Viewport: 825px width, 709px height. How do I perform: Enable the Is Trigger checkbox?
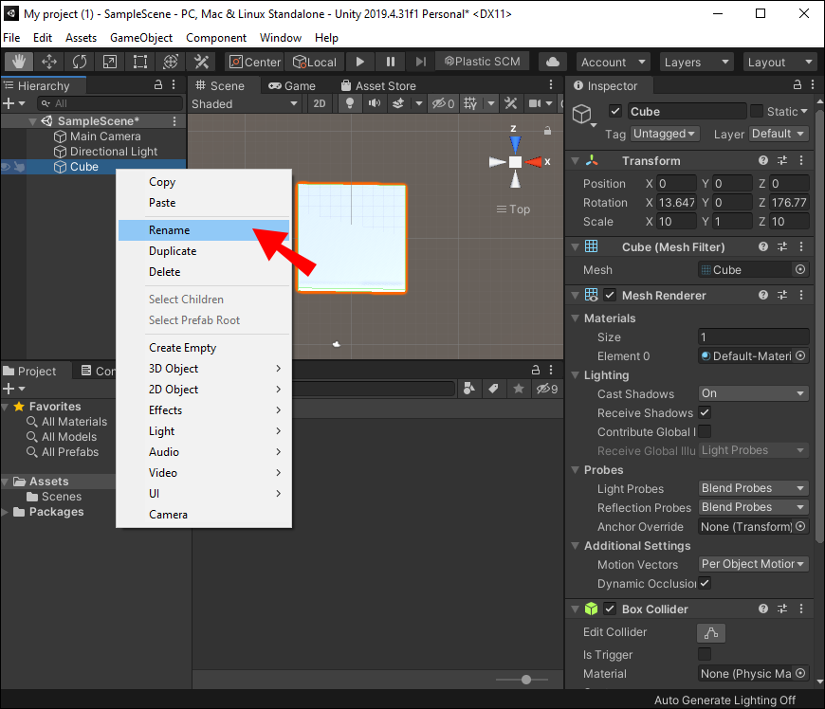[x=705, y=655]
